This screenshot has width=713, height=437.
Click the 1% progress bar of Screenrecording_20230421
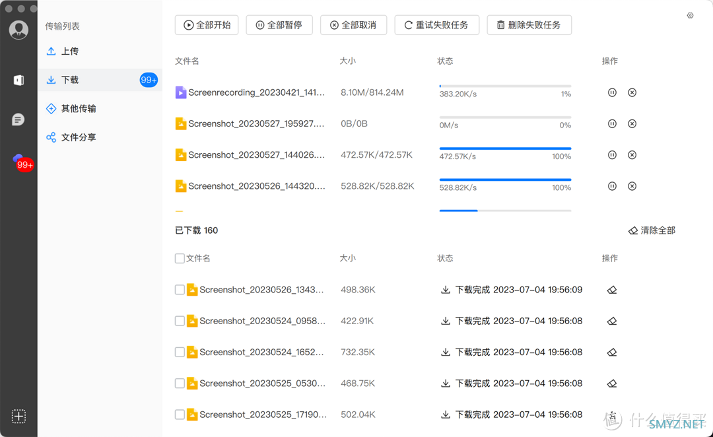coord(505,86)
